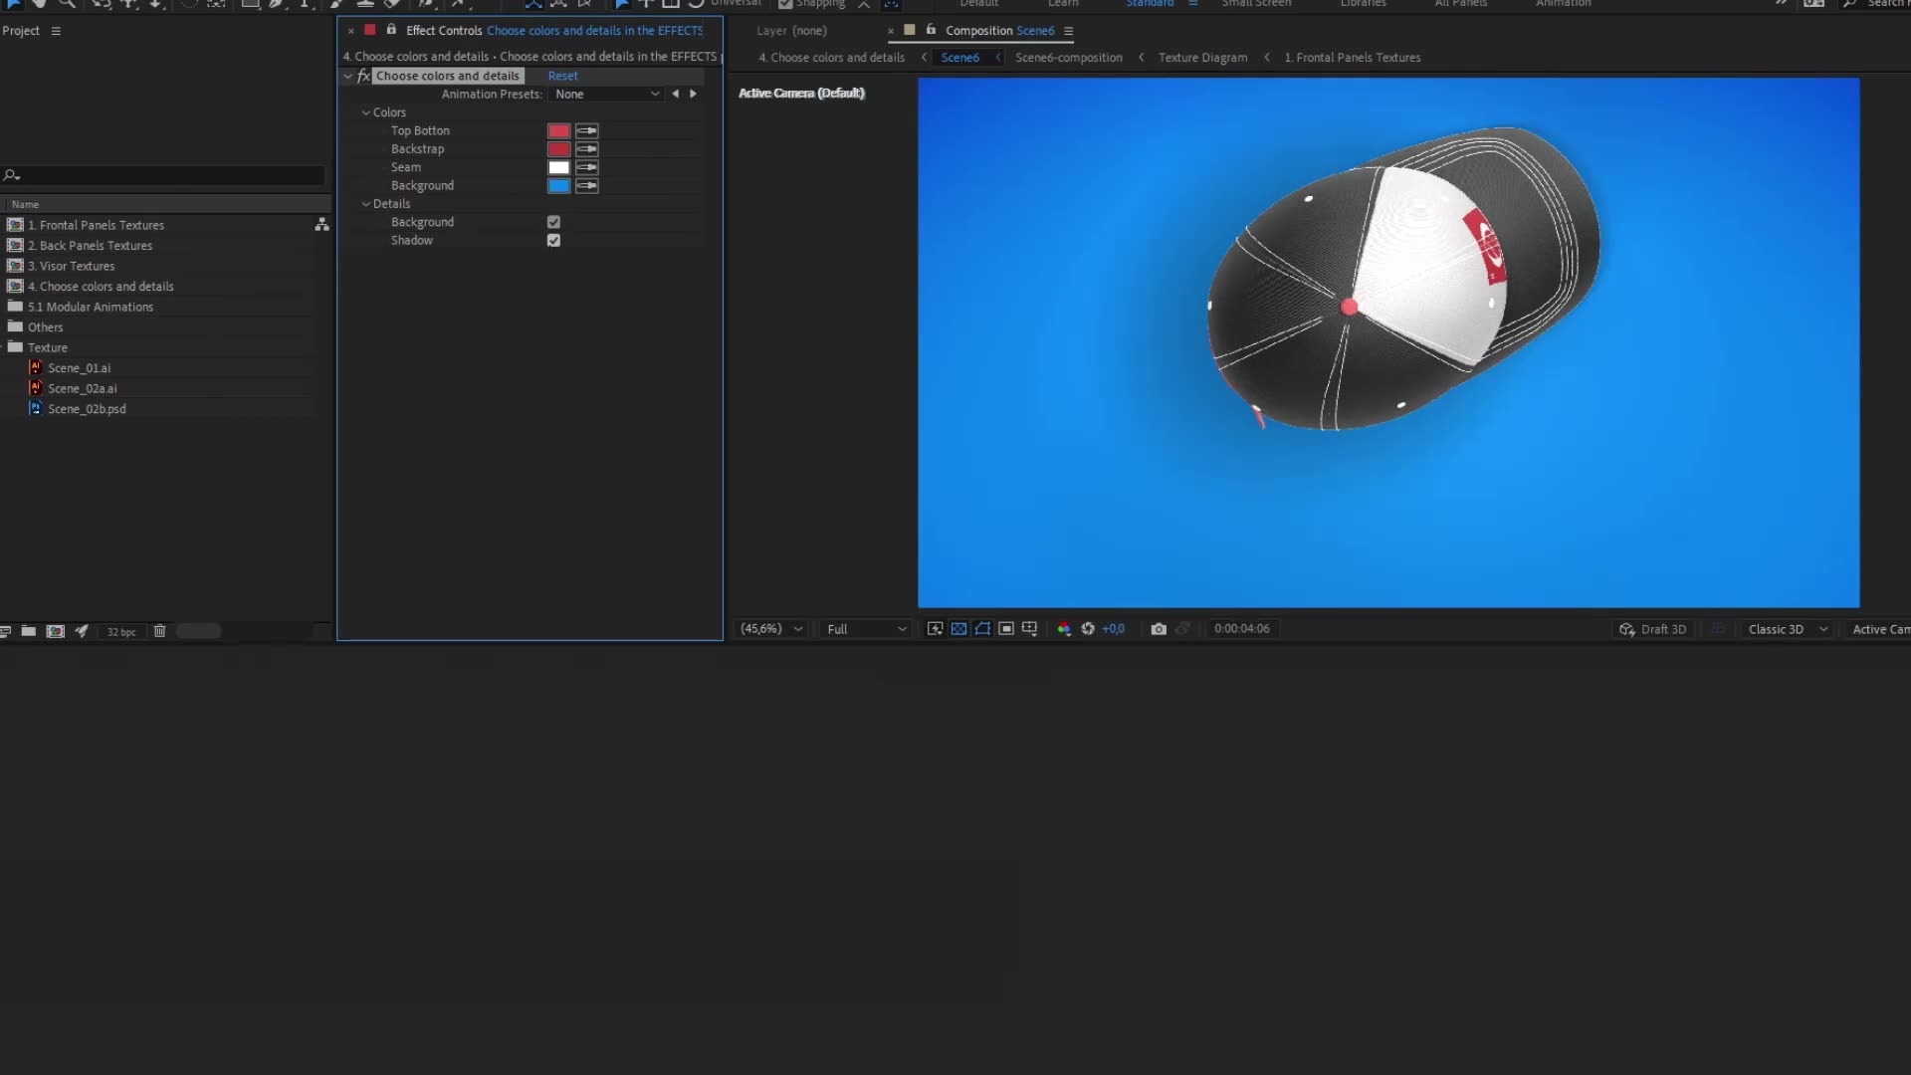Select the Hand tool
This screenshot has height=1075, width=1911.
(40, 4)
